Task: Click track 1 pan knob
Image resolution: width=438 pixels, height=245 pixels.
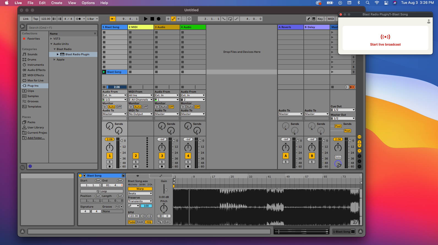Action: (109, 147)
